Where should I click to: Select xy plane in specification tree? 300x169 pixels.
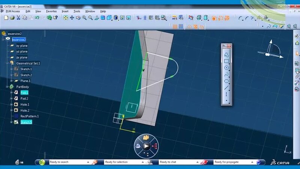click(22, 45)
